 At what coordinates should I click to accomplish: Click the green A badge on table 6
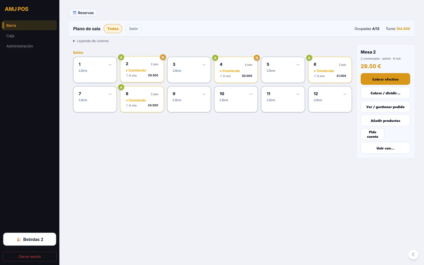tap(309, 58)
